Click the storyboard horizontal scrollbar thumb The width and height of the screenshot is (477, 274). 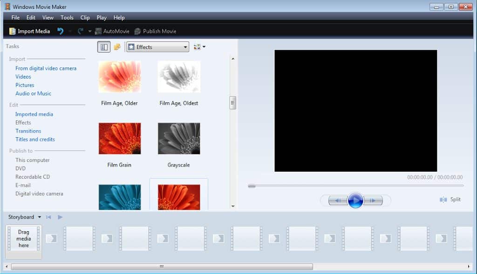pos(162,267)
